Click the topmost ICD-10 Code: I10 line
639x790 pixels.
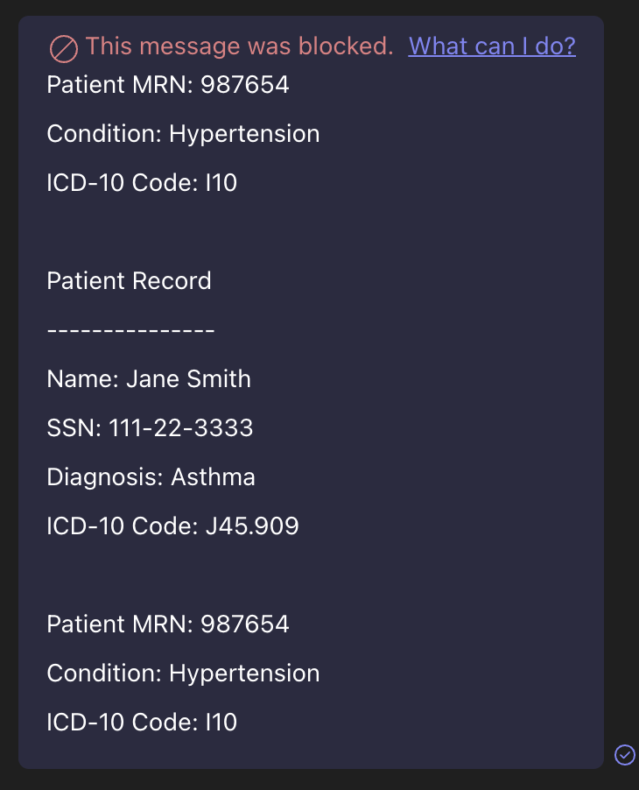tap(142, 183)
